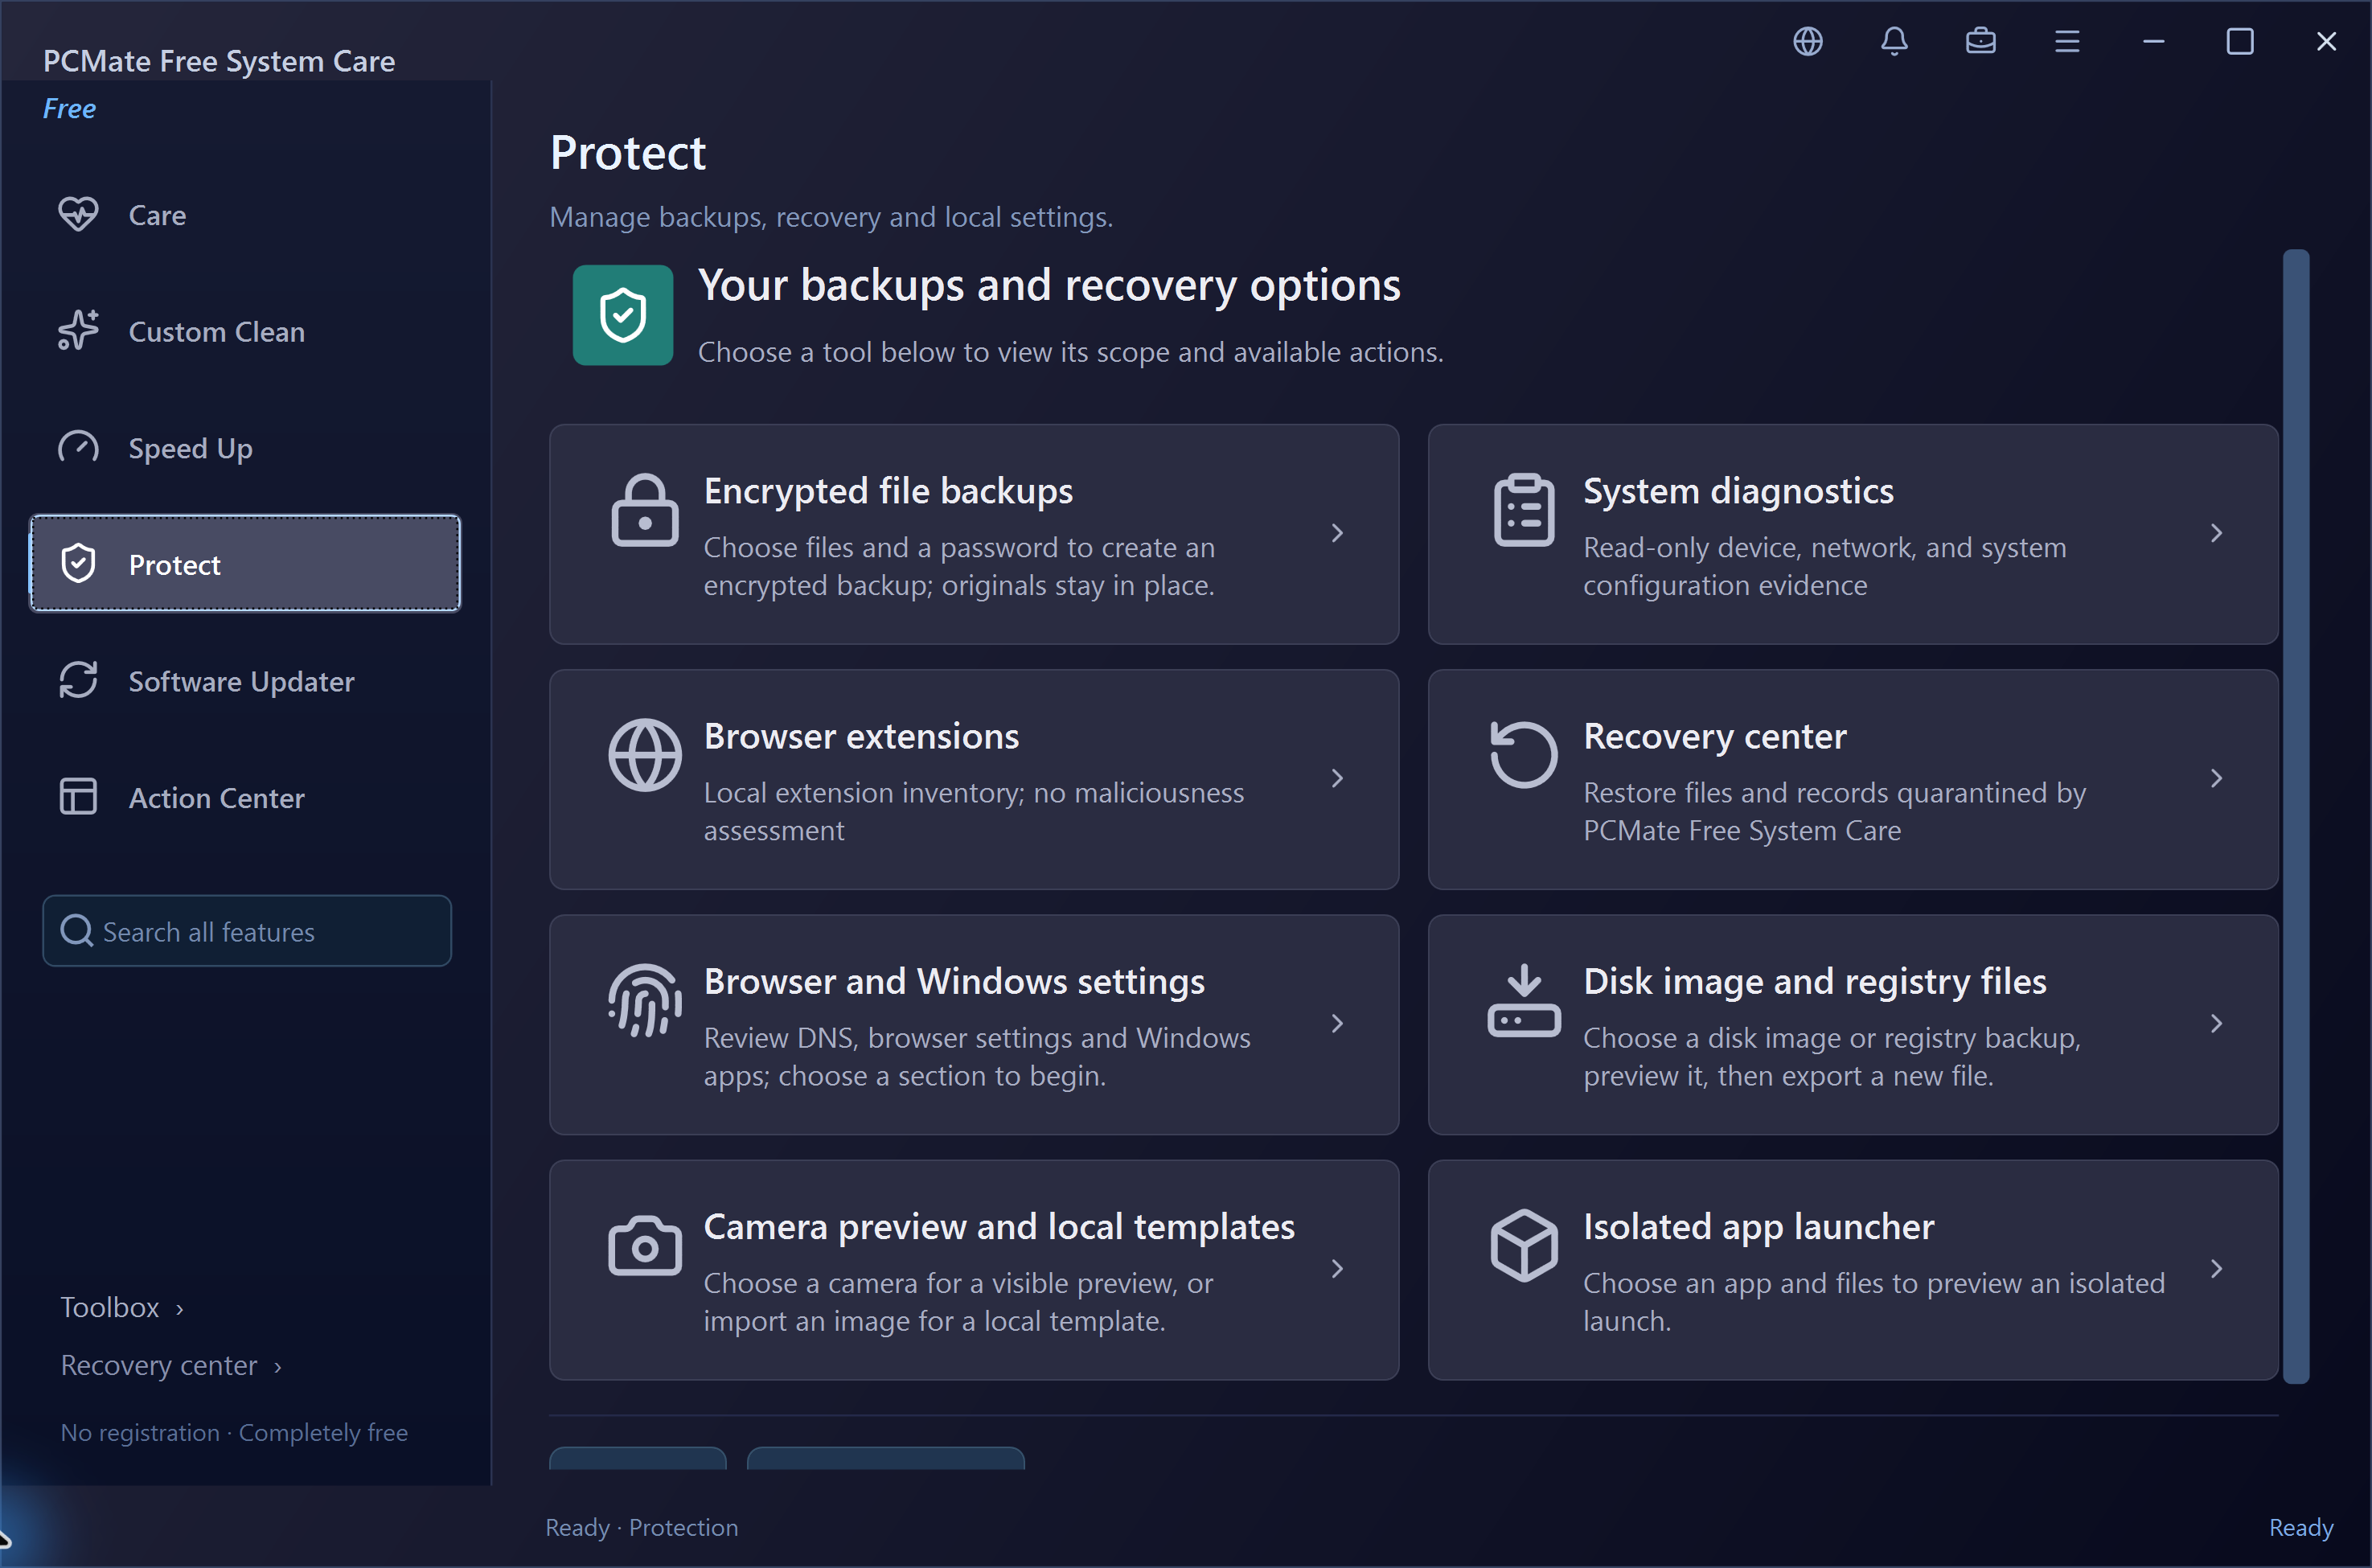Expand Browser extensions with its chevron

1337,778
